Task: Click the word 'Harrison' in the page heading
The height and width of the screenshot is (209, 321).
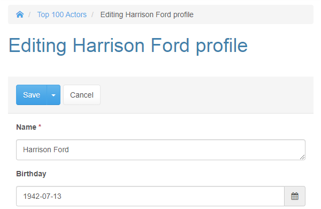Action: (x=109, y=46)
